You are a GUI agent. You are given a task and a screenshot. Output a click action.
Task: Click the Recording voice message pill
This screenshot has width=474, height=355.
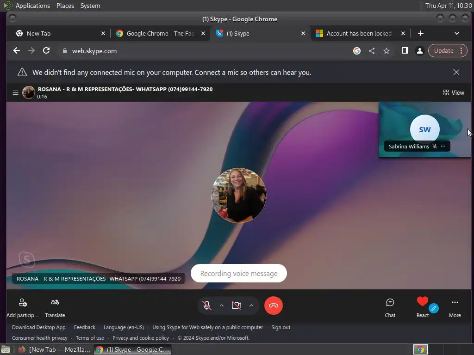[238, 274]
